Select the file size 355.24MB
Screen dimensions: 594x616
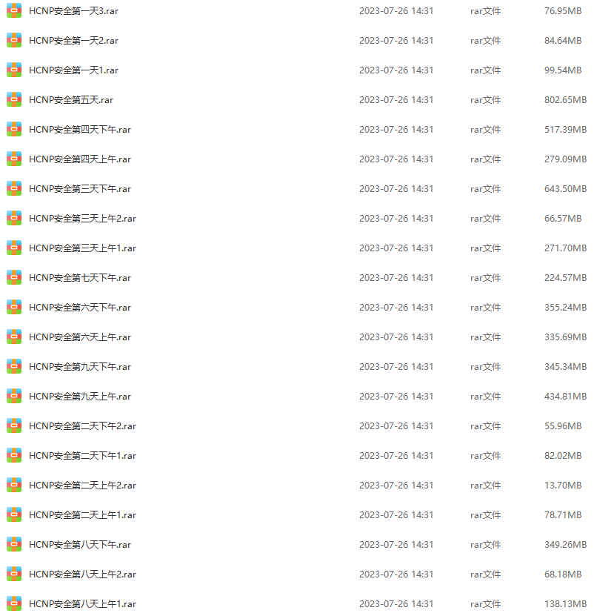(565, 308)
